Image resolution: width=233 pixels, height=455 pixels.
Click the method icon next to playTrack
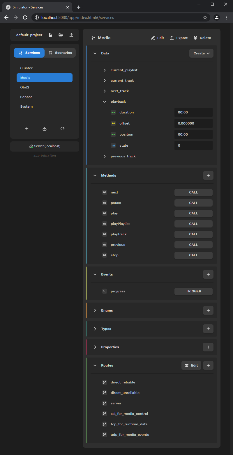coord(104,234)
